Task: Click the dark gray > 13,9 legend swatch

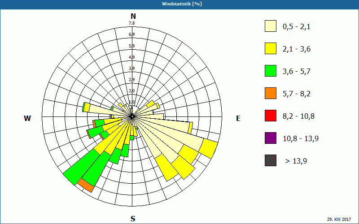Action: pyautogui.click(x=271, y=160)
